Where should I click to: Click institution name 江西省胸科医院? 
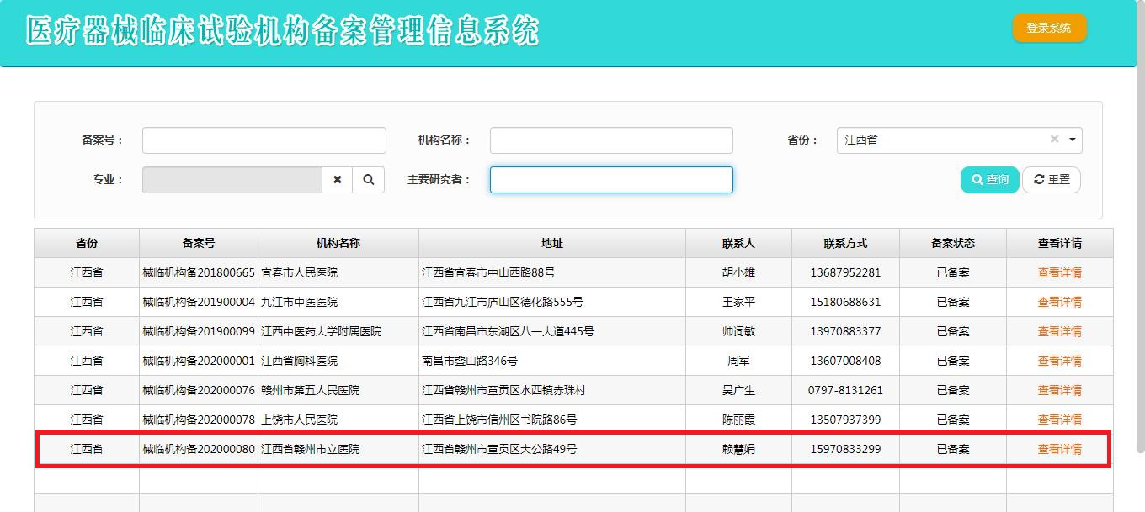(x=300, y=361)
